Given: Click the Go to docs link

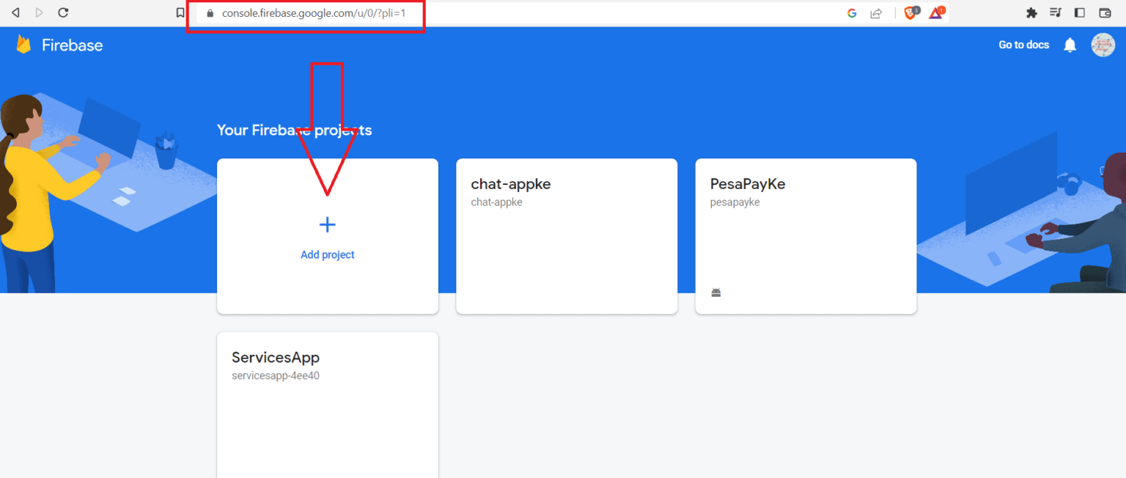Looking at the screenshot, I should (1023, 45).
